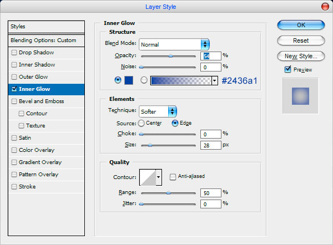Image resolution: width=333 pixels, height=245 pixels.
Task: Close the Layer Style dialog
Action: 325,7
